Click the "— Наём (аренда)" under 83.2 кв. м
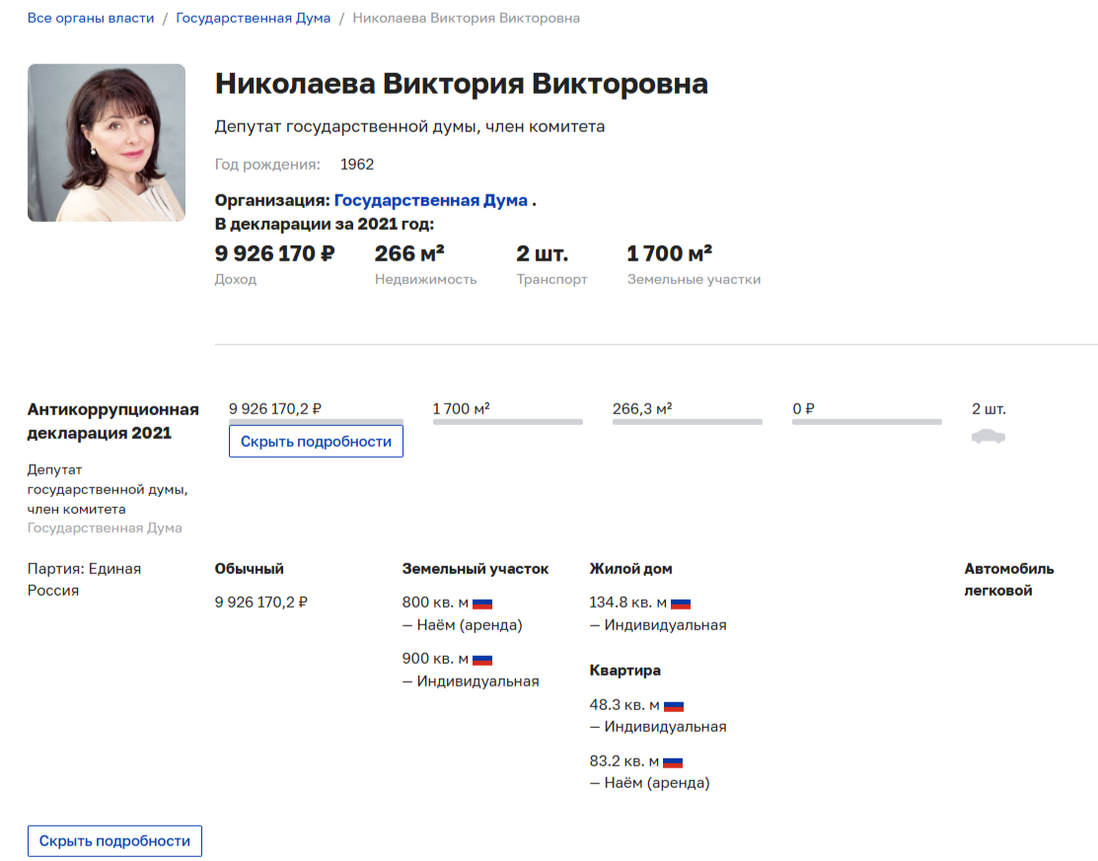 coord(650,783)
